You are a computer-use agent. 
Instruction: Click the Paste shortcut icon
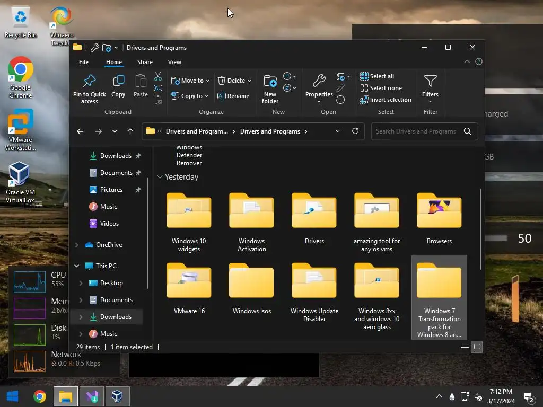pos(158,100)
